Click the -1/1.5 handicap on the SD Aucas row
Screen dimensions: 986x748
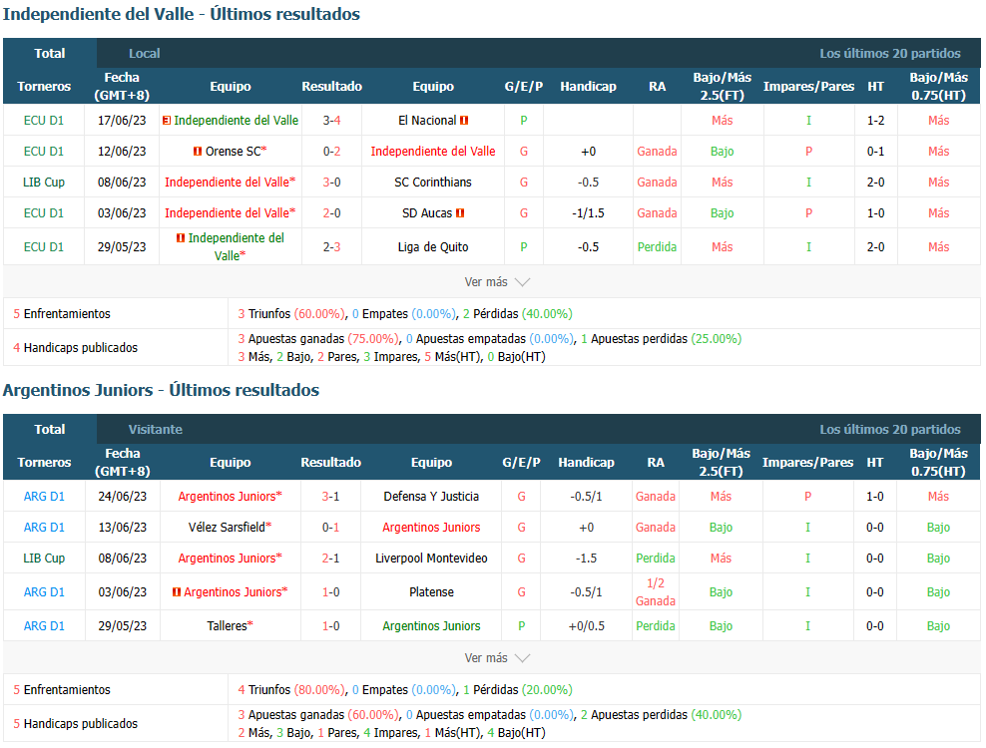588,213
